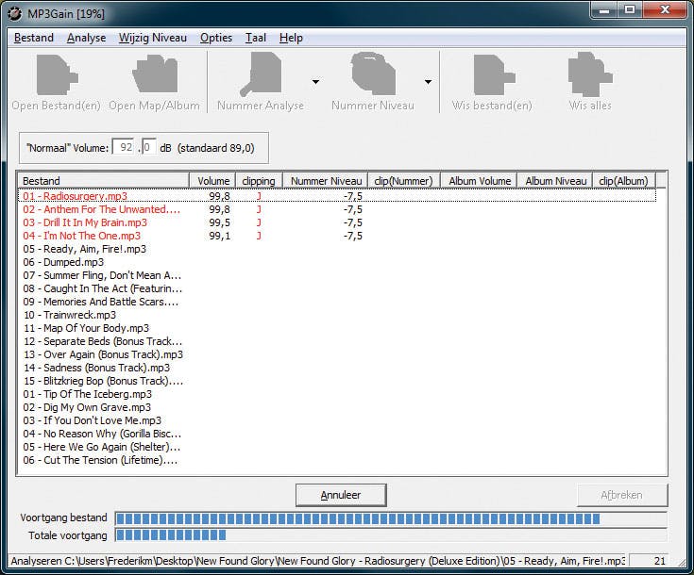The image size is (694, 575).
Task: Click the Wis bestand(en) toolbar icon
Action: pyautogui.click(x=494, y=74)
